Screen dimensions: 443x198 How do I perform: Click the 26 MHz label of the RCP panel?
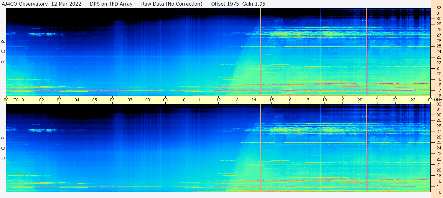pos(438,41)
